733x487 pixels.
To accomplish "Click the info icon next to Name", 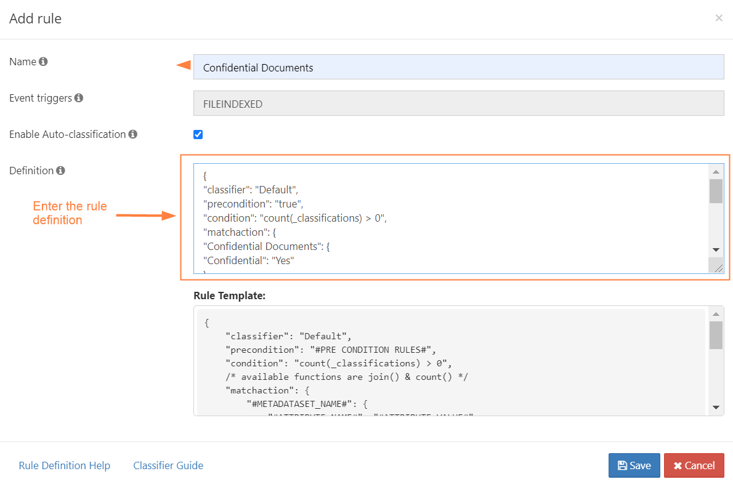I will click(43, 62).
